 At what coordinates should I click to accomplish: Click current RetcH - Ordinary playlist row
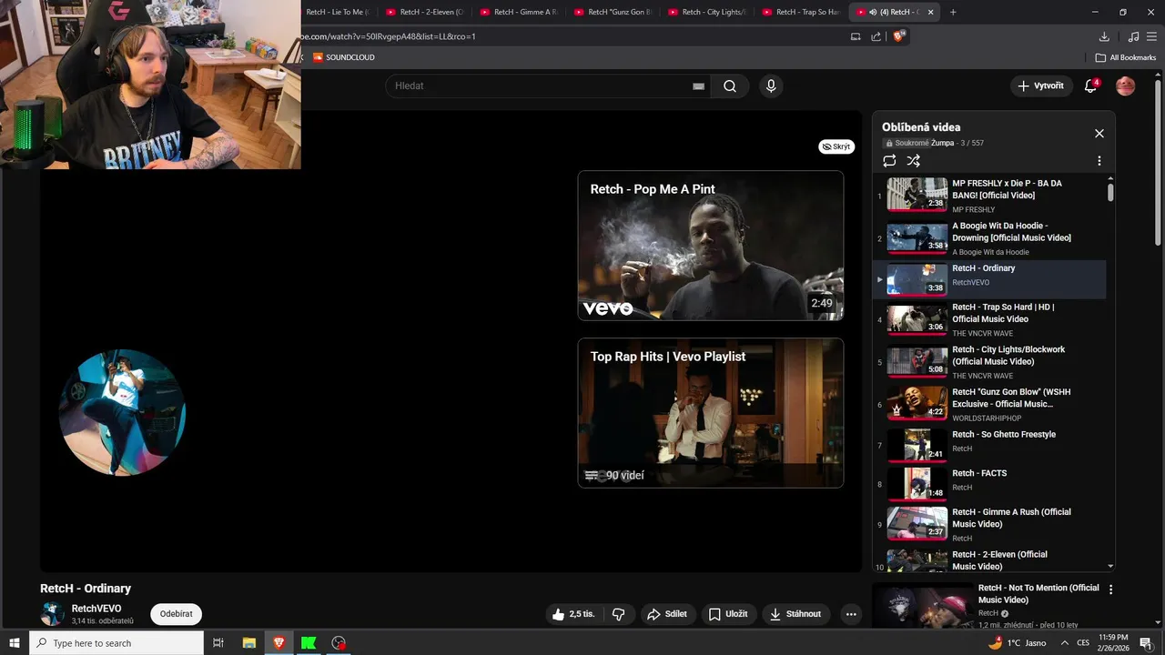click(992, 279)
